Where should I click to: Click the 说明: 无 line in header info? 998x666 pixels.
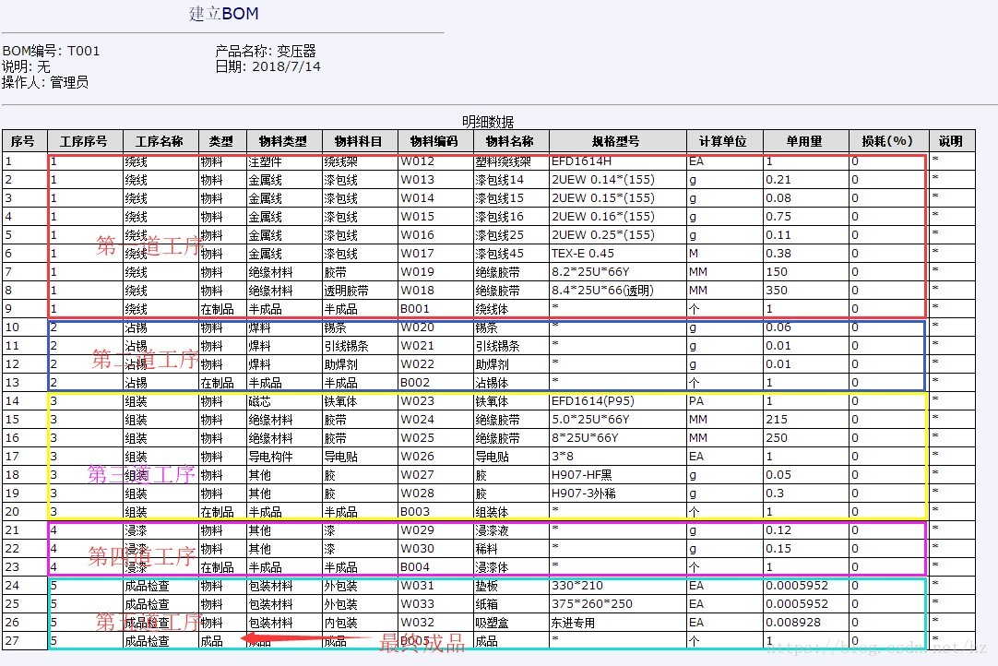click(x=26, y=66)
